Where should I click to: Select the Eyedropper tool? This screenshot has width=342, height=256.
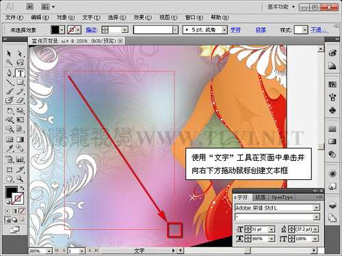point(9,149)
